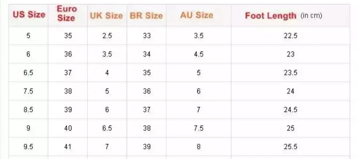Select Euro size 36 cell
This screenshot has width=358, height=159.
click(68, 54)
